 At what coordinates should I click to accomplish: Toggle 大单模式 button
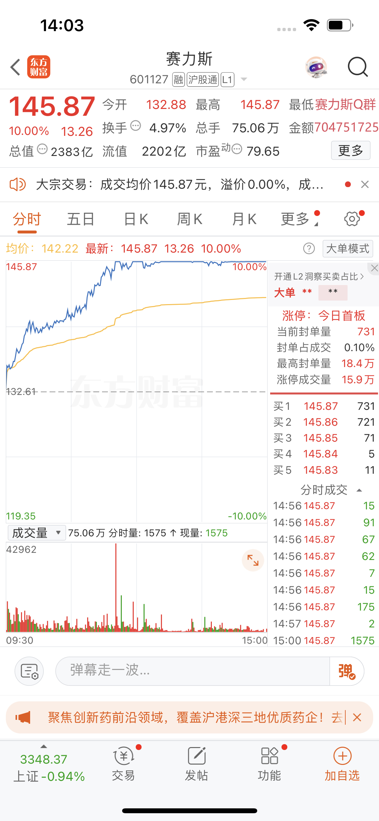(348, 249)
